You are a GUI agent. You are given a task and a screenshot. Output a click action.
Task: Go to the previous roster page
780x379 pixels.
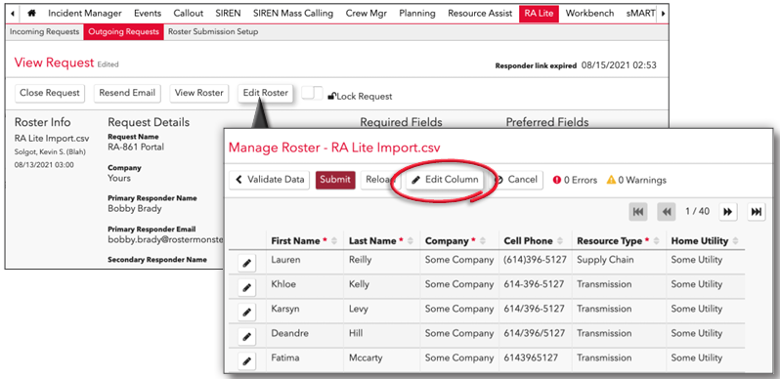coord(667,212)
